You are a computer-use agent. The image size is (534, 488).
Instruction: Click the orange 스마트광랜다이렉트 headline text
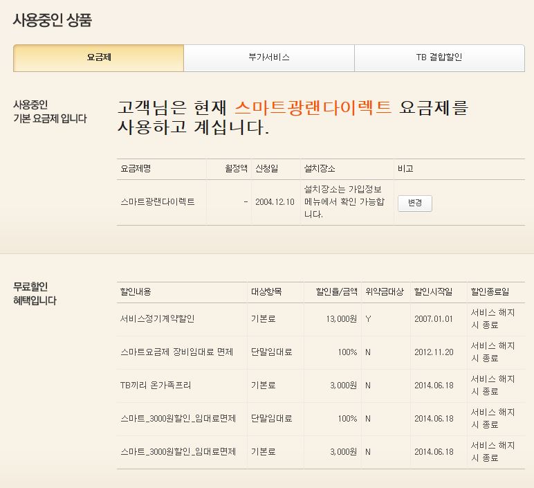click(313, 107)
